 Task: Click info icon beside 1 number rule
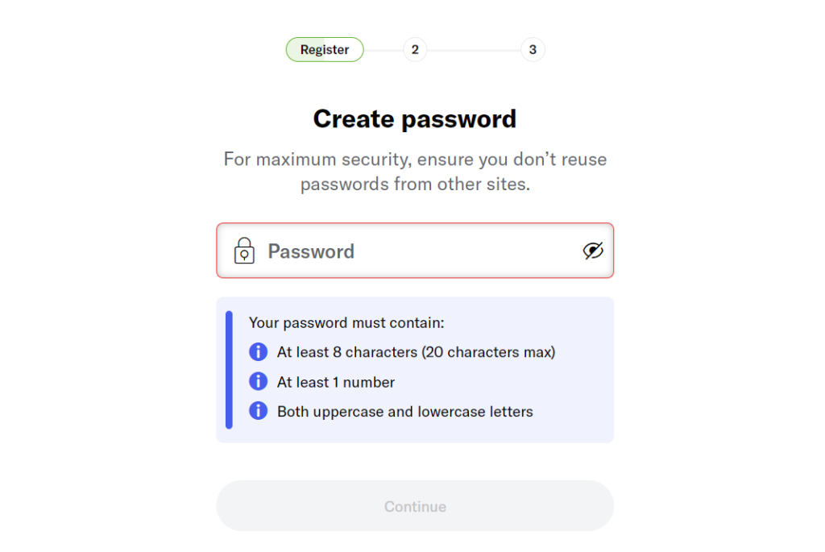pyautogui.click(x=258, y=382)
